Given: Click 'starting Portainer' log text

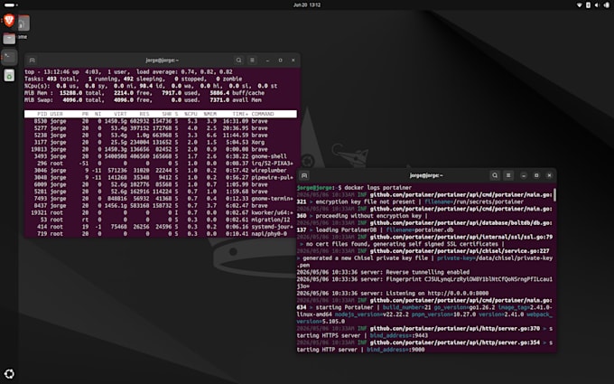Looking at the screenshot, I should pyautogui.click(x=345, y=307).
